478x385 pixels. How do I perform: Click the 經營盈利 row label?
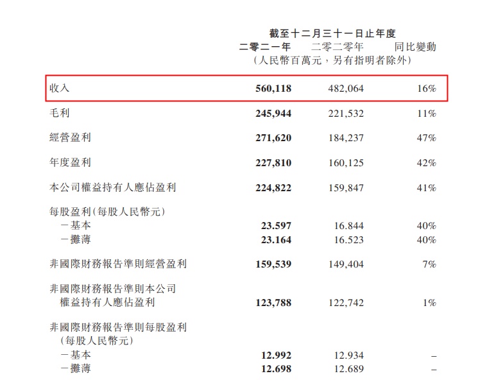70,138
